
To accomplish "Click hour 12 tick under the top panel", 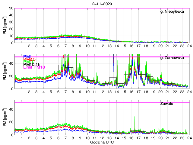I will 102,46.
